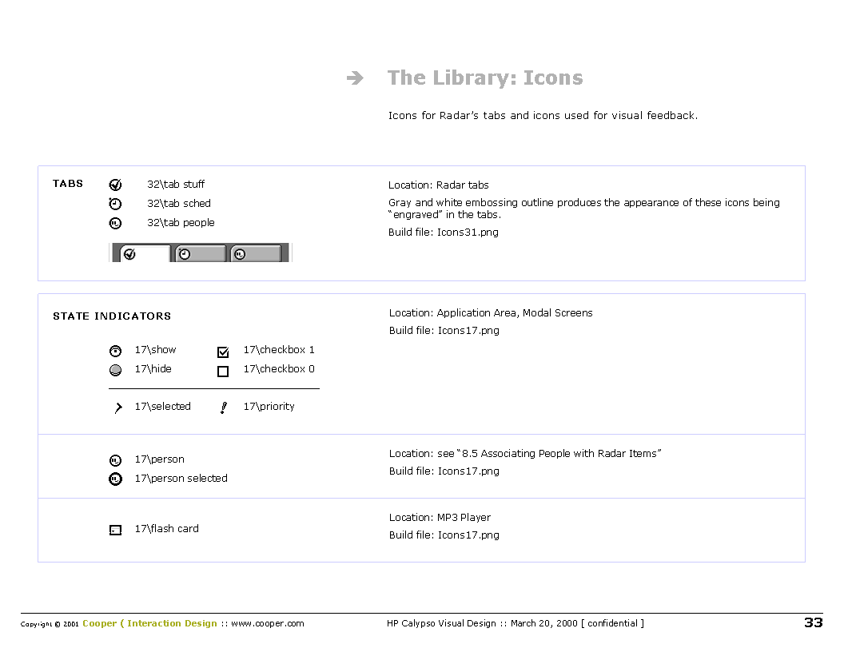Click the 17\show radio icon
Viewport: 844px width, 652px height.
115,352
